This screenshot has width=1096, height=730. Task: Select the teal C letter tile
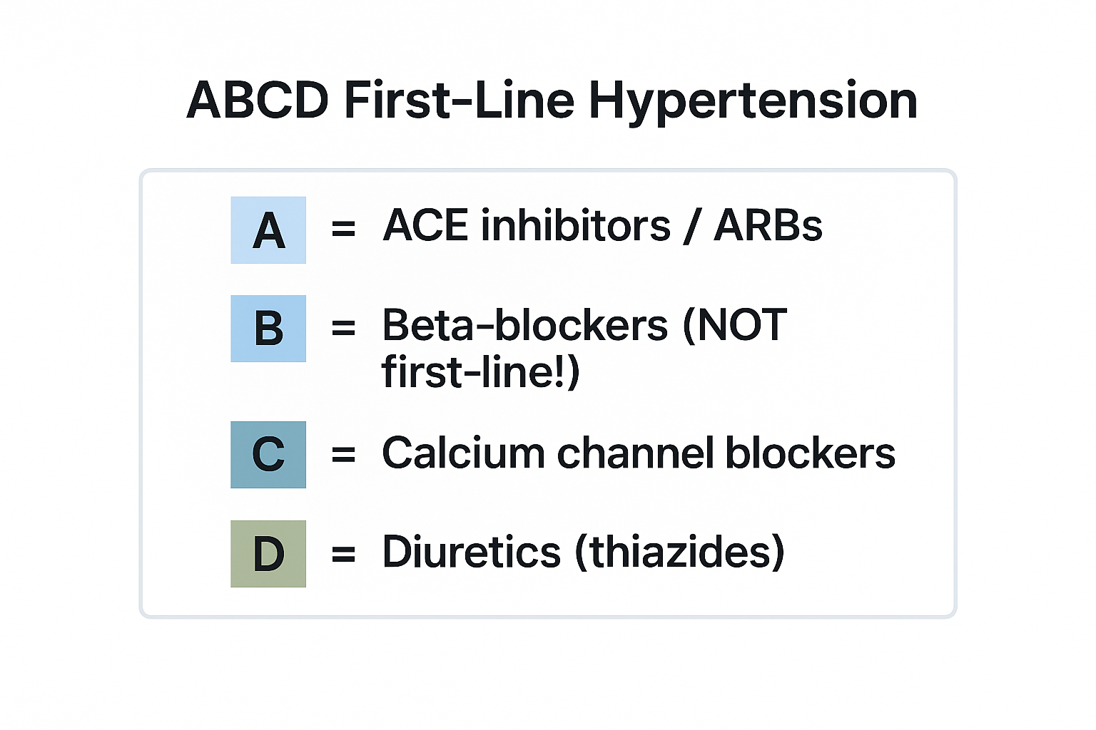268,455
